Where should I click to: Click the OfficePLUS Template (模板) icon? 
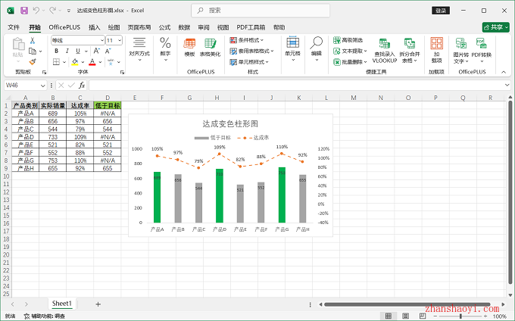pyautogui.click(x=189, y=48)
